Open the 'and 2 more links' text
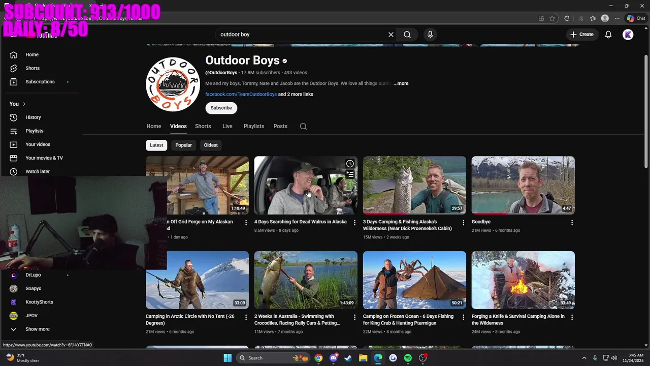This screenshot has width=650, height=366. point(296,95)
